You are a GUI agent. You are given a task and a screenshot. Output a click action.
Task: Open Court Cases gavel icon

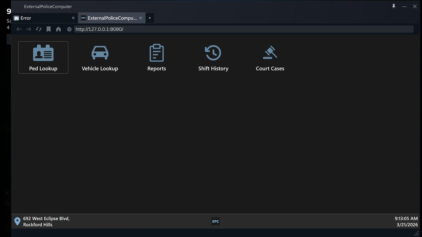270,53
